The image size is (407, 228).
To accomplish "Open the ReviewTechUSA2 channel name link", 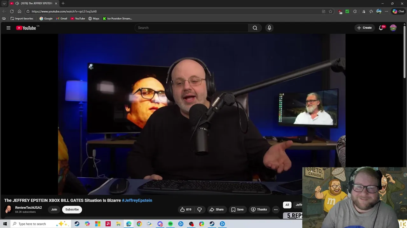I will [x=29, y=208].
